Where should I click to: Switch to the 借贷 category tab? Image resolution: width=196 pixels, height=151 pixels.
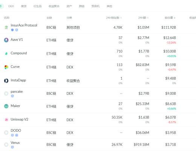tap(24, 6)
